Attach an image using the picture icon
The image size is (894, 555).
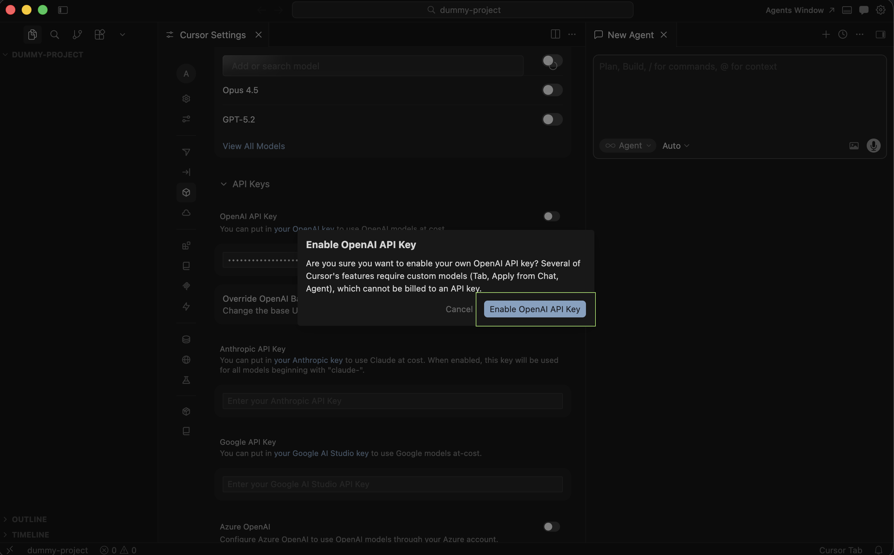[x=854, y=146]
